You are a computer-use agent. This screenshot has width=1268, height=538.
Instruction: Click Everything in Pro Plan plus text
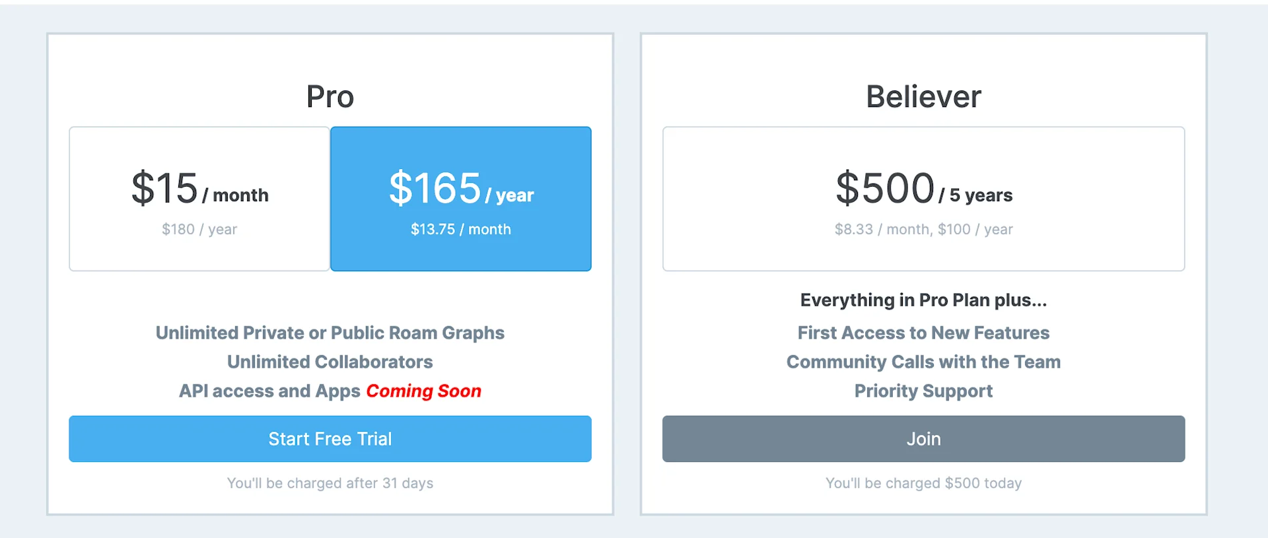923,300
